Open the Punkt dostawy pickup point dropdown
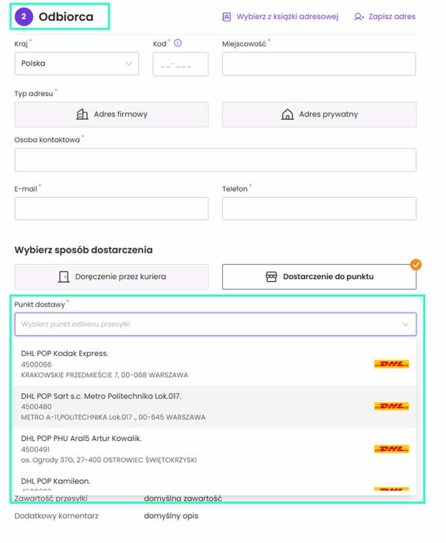 (x=207, y=324)
